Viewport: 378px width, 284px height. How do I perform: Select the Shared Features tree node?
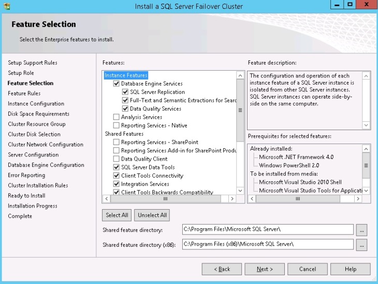point(124,134)
